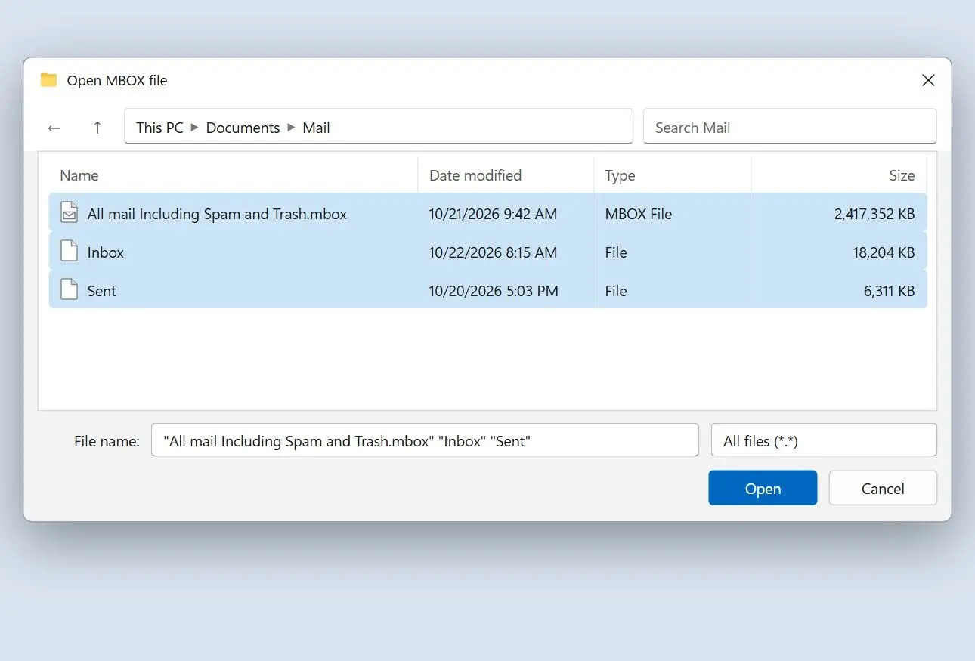Navigate to Documents breadcrumb
The height and width of the screenshot is (661, 975).
coord(243,128)
